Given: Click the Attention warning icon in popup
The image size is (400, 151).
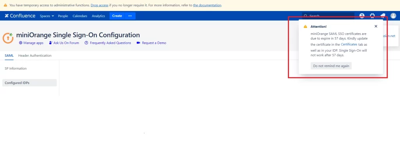Looking at the screenshot, I should (x=305, y=27).
